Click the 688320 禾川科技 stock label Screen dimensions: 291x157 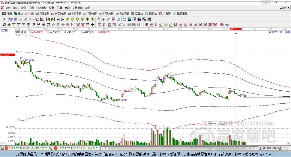click(x=280, y=32)
